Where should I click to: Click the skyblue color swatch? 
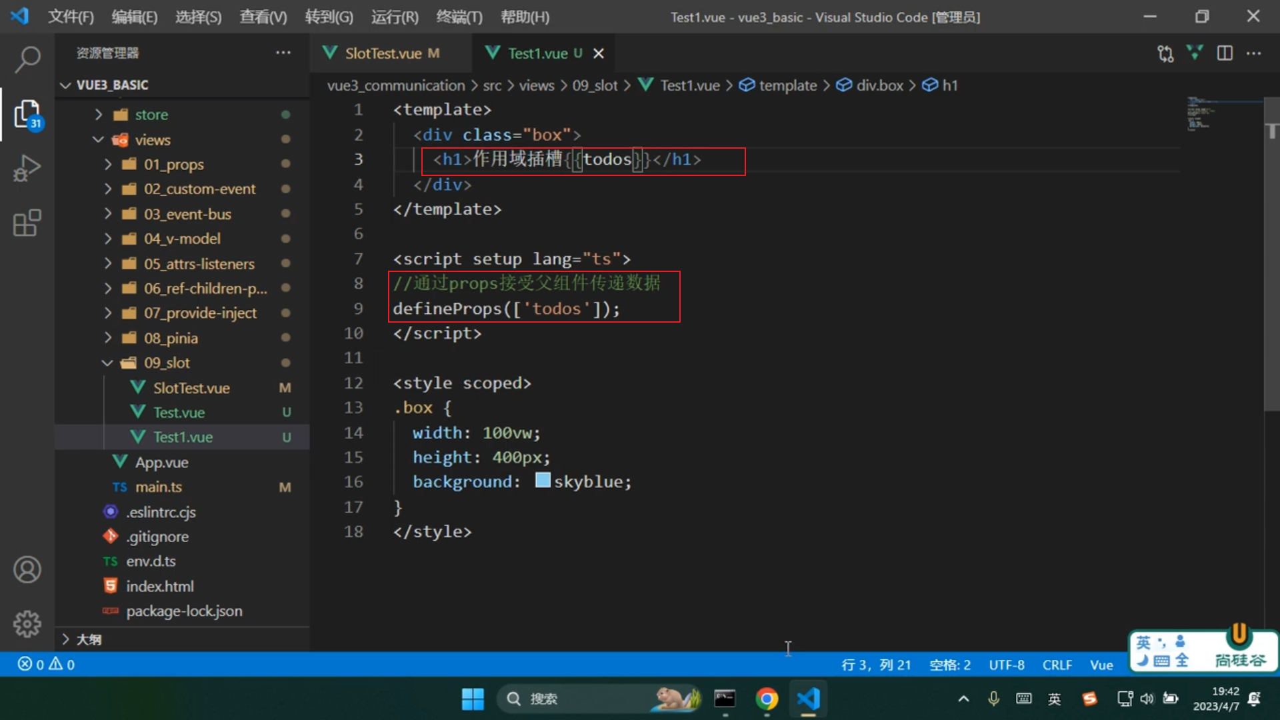click(x=543, y=481)
